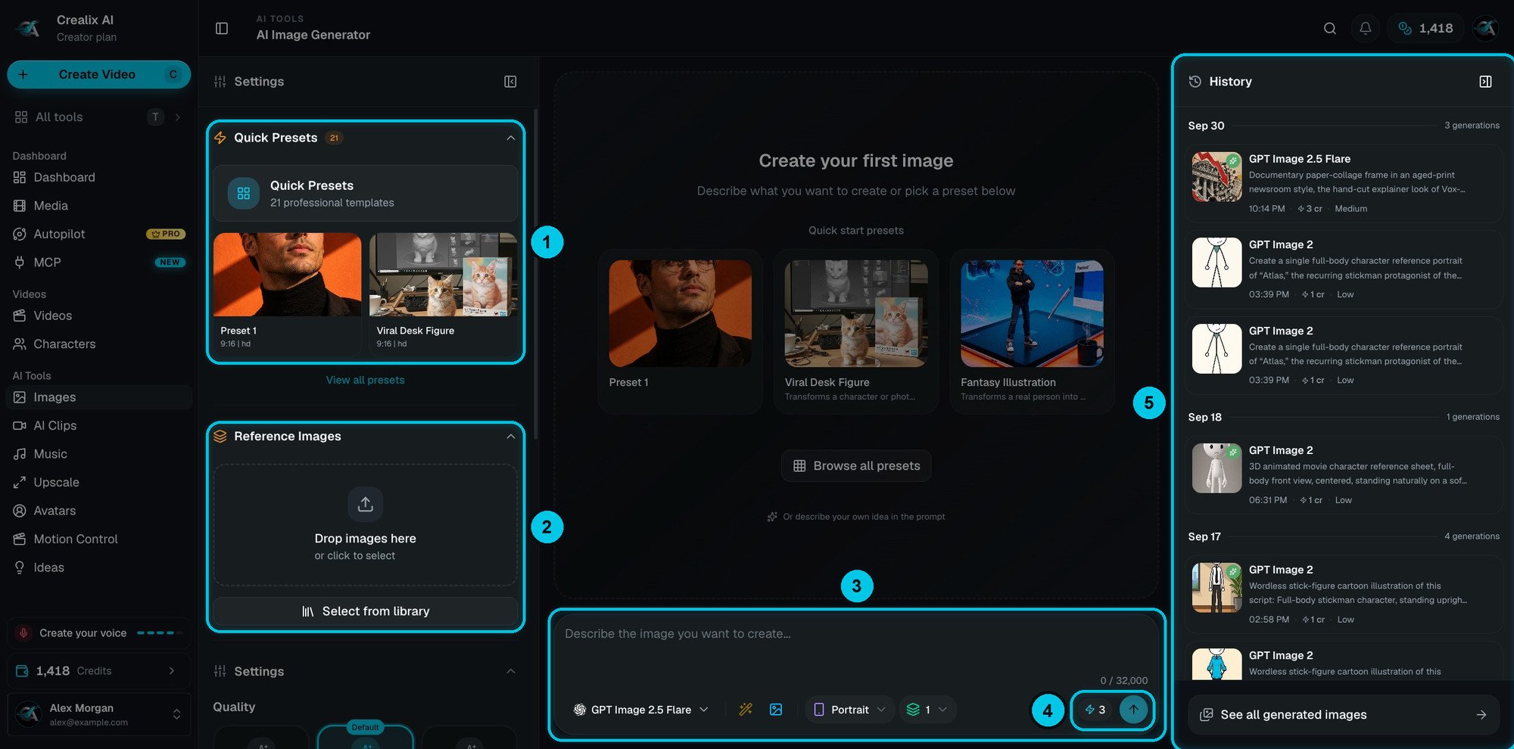
Task: Open MCP in sidebar
Action: 98,263
